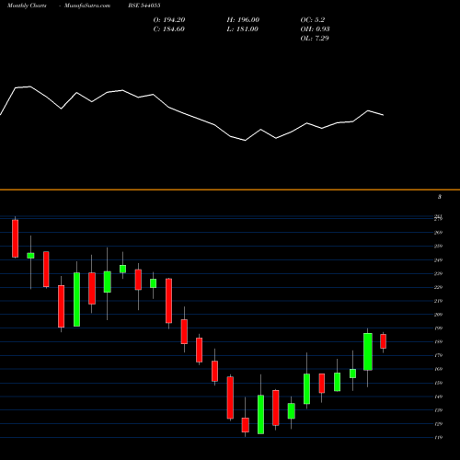Click the "3" label under the orange line

[x=440, y=197]
